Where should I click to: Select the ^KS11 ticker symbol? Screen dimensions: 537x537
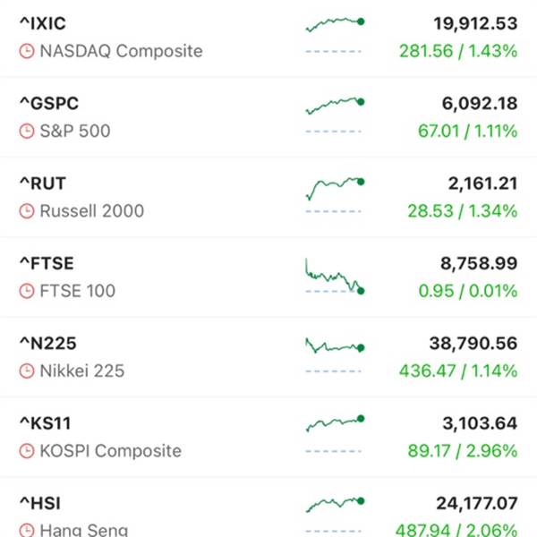(46, 423)
